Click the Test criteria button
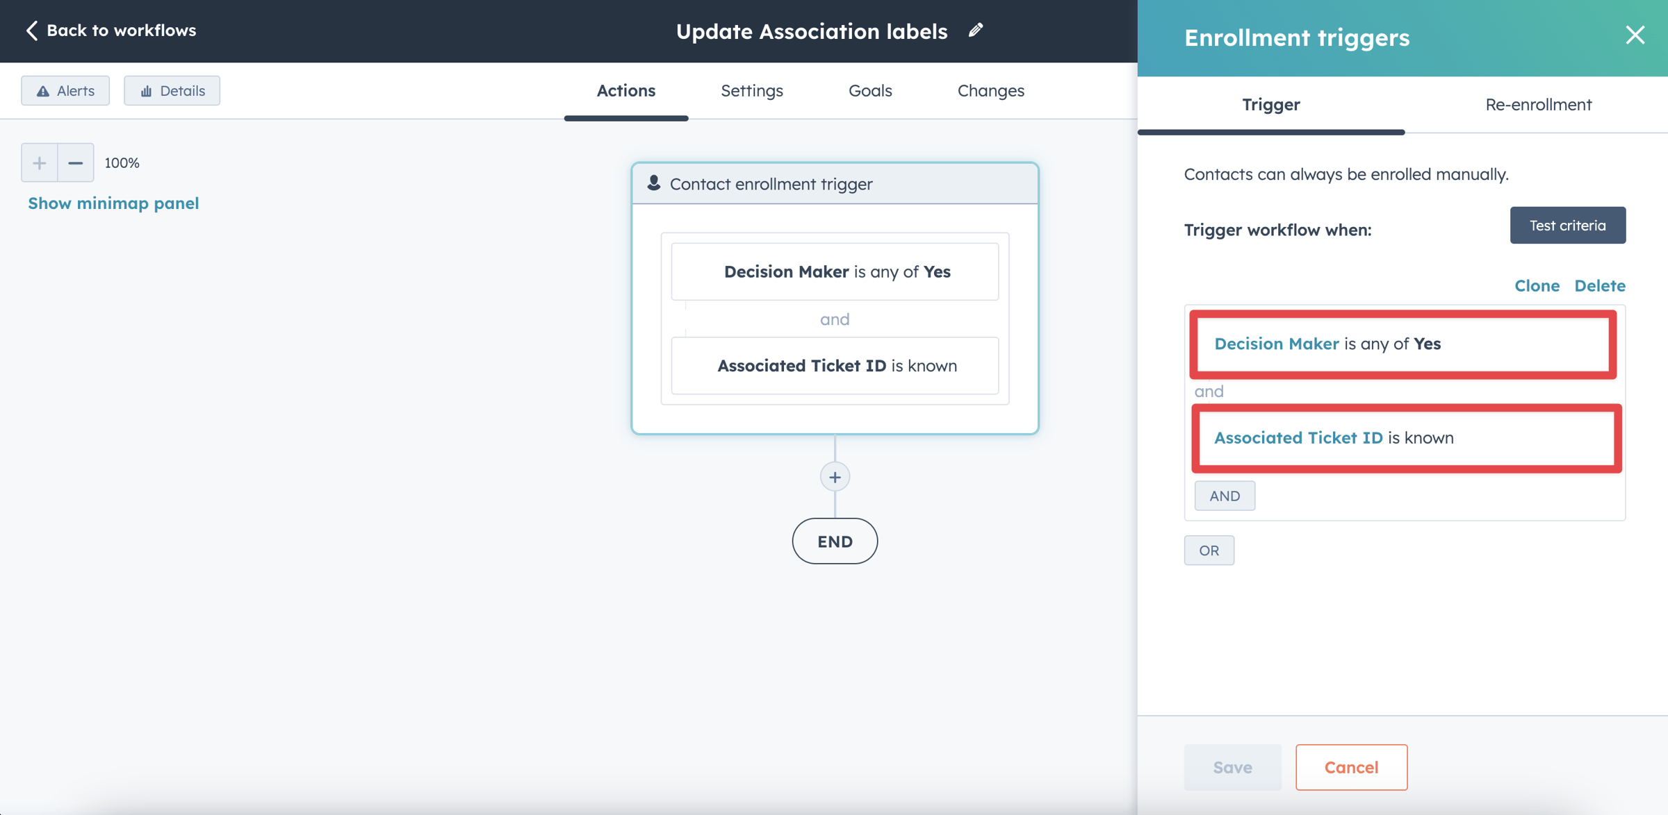 1567,225
